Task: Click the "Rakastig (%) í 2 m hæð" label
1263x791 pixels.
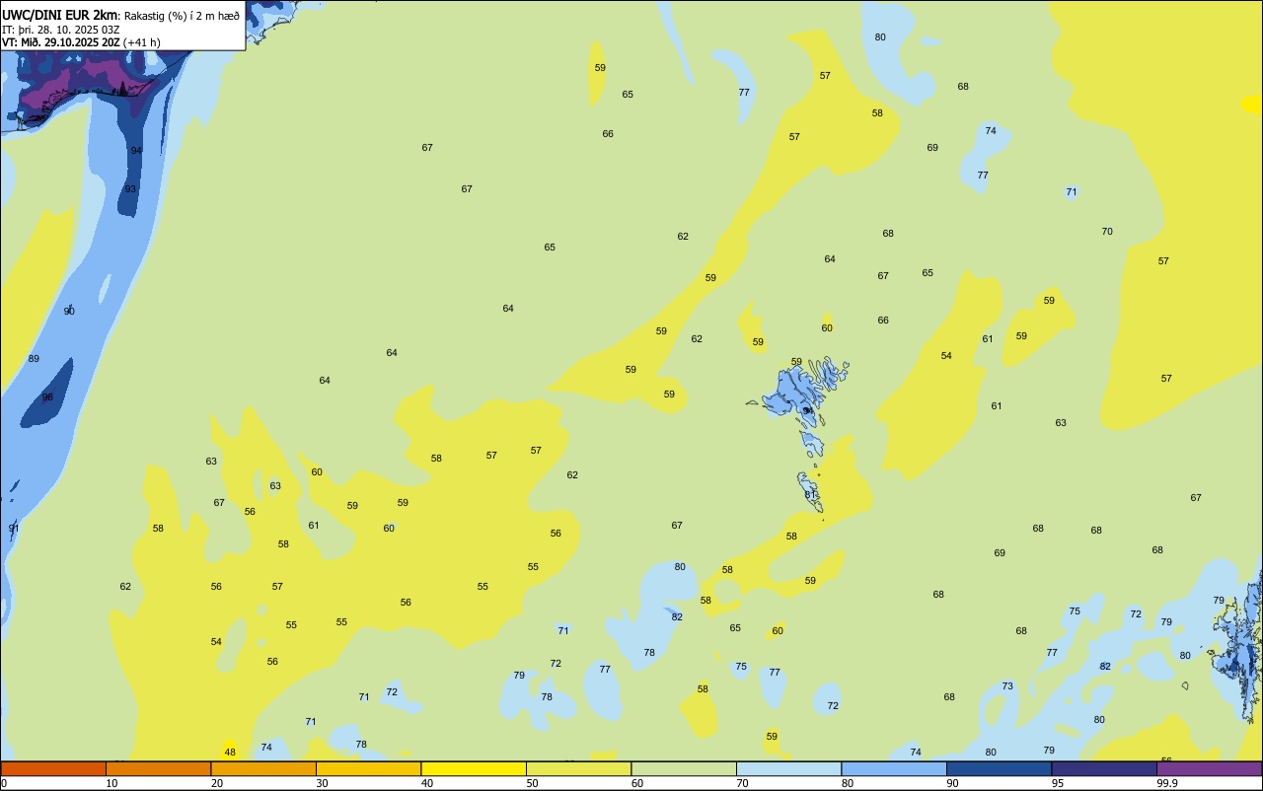Action: click(182, 16)
